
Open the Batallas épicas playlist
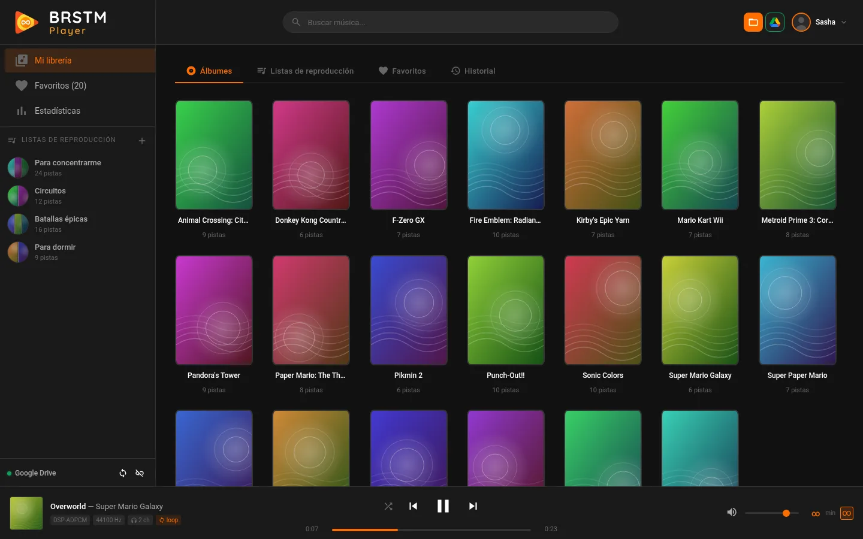(78, 224)
